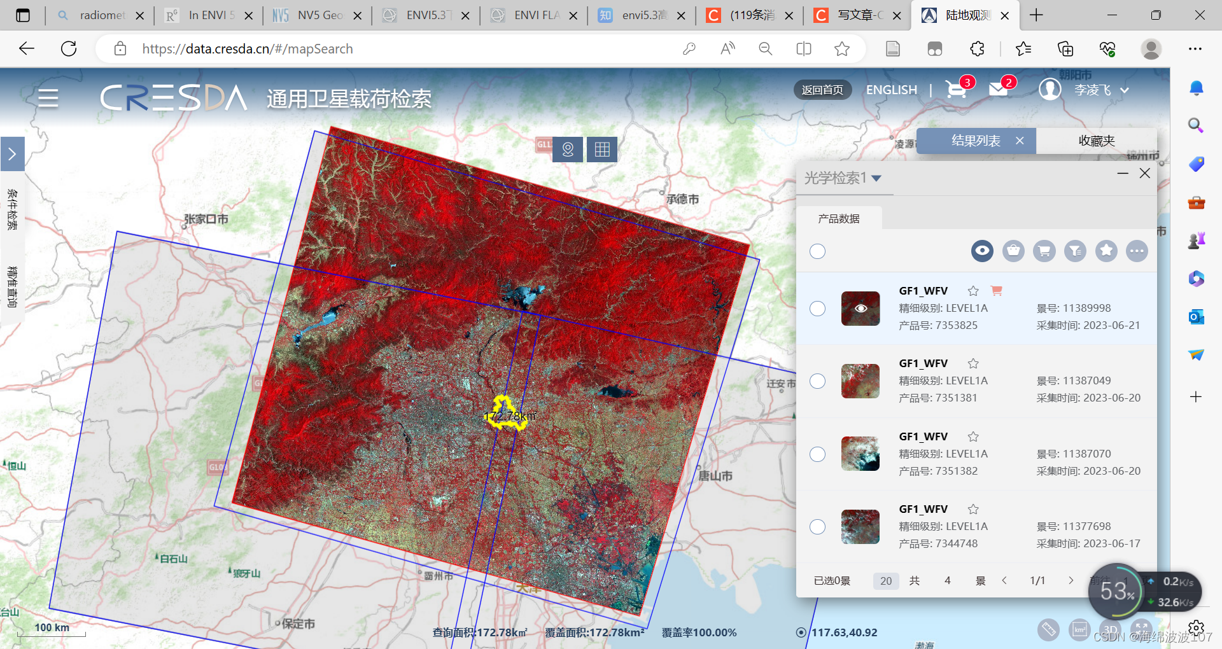Favorite the scene 11387049 with its star
This screenshot has height=649, width=1222.
coord(973,363)
